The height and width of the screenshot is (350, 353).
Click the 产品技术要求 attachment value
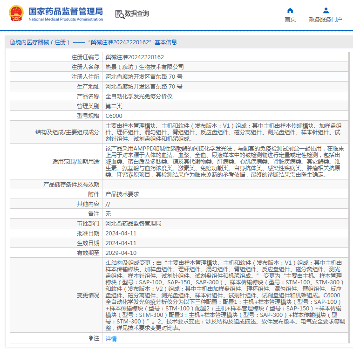point(122,194)
